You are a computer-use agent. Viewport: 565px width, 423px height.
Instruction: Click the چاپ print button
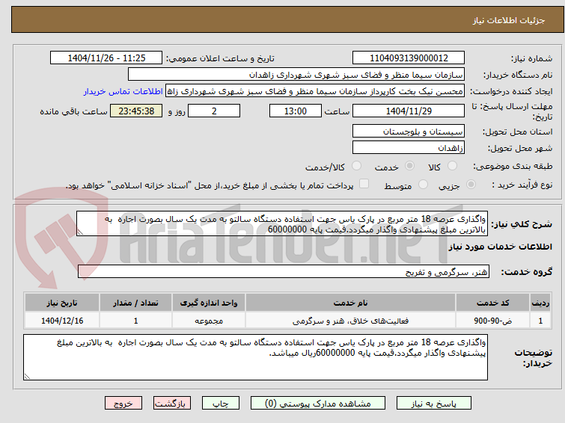(221, 404)
